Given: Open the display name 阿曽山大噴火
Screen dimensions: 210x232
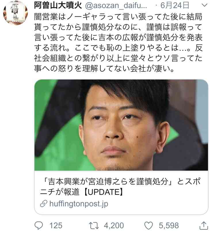Looking at the screenshot, I should pos(58,5).
